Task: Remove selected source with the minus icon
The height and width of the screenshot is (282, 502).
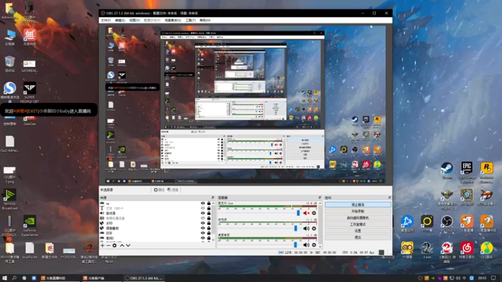Action: pyautogui.click(x=108, y=246)
